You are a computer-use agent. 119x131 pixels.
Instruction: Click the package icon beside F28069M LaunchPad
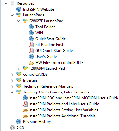point(25,68)
